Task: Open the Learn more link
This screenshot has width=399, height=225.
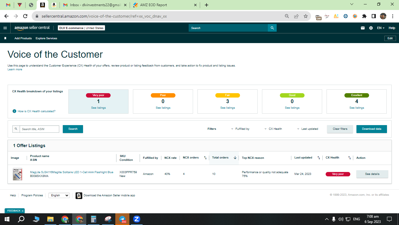Action: tap(15, 69)
